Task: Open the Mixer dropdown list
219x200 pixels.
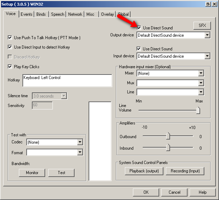Action: (x=201, y=73)
